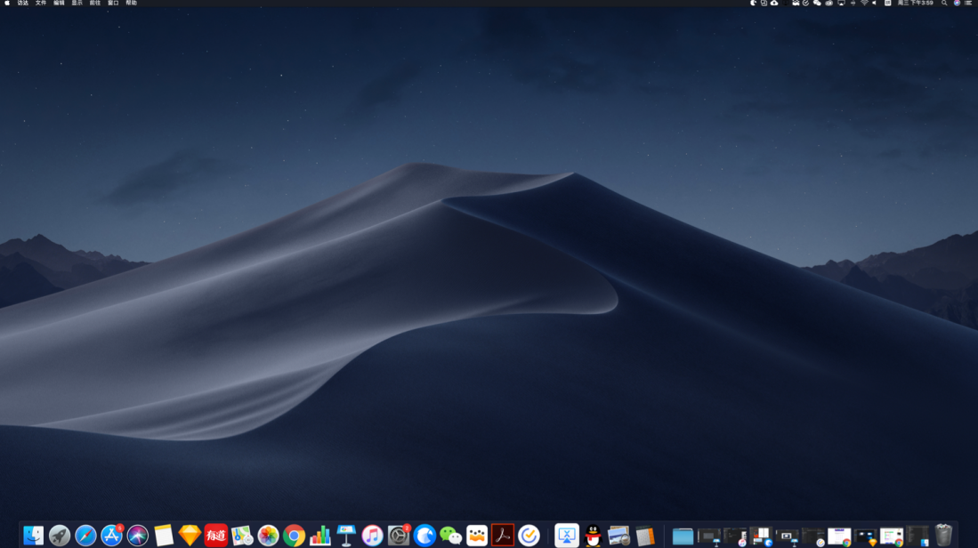Open Finder from the dock
Viewport: 978px width, 548px height.
pyautogui.click(x=33, y=535)
